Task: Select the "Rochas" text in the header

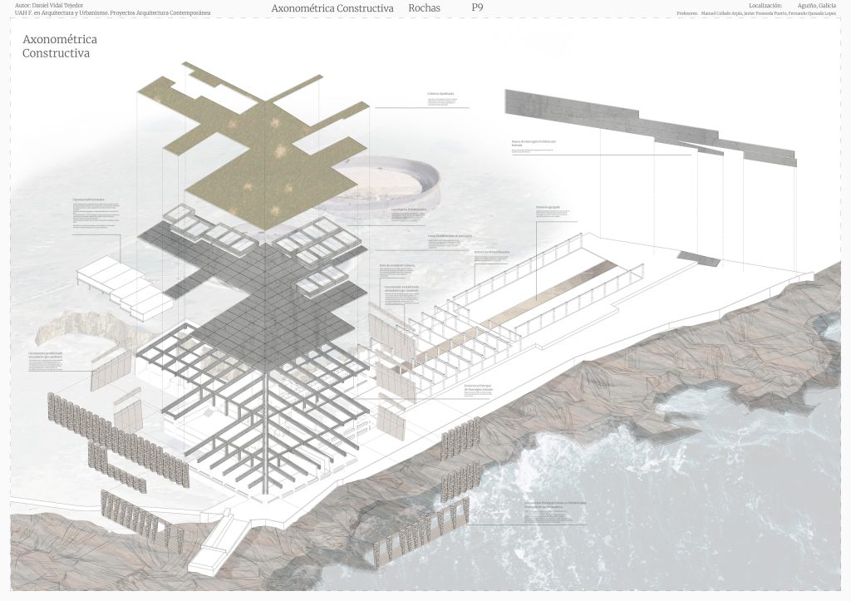Action: pos(425,7)
